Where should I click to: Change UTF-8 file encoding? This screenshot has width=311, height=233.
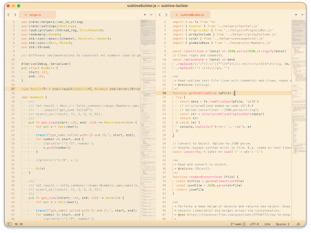(x=254, y=224)
